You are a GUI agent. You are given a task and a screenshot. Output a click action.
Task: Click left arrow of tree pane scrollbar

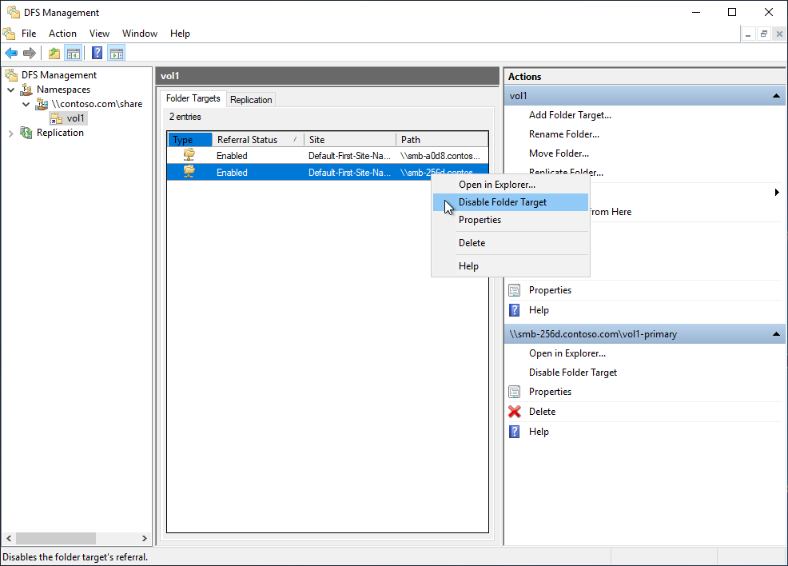pyautogui.click(x=9, y=538)
